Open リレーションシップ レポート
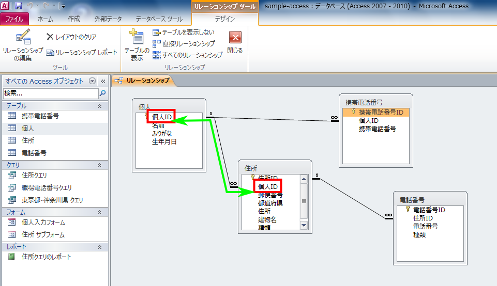The width and height of the screenshot is (497, 286). click(x=82, y=53)
